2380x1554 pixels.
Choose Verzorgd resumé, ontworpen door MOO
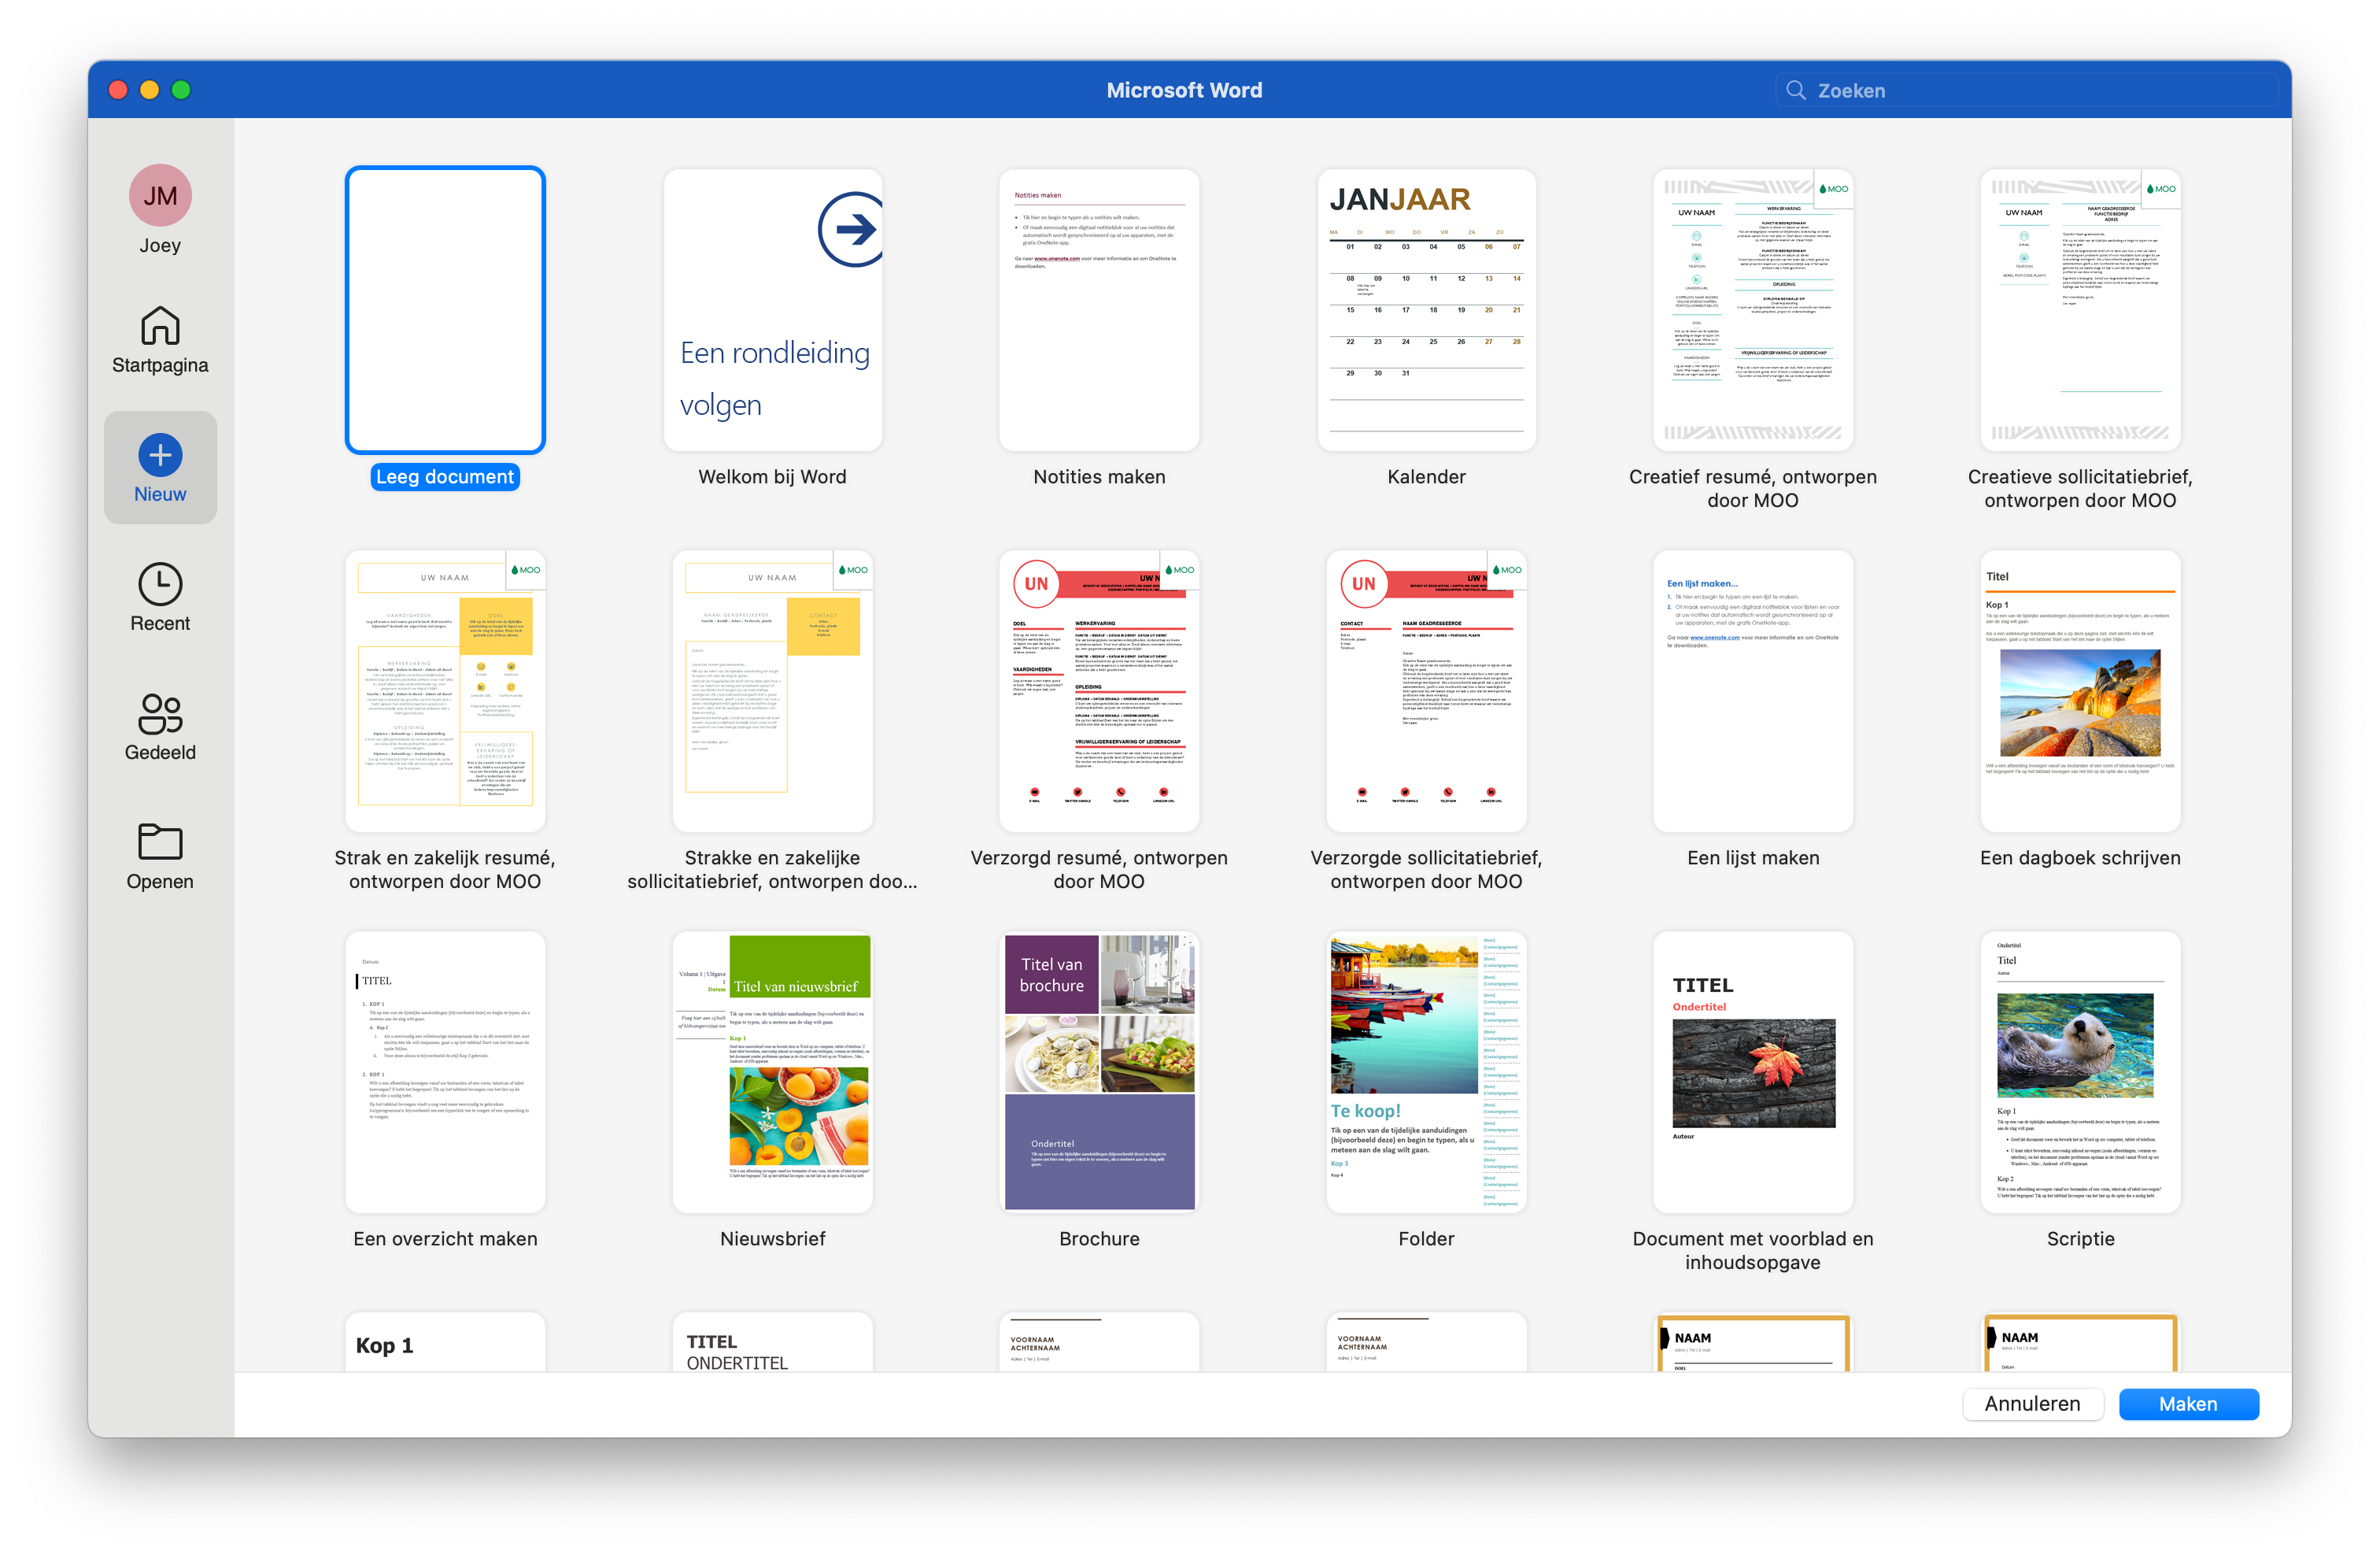[1099, 691]
